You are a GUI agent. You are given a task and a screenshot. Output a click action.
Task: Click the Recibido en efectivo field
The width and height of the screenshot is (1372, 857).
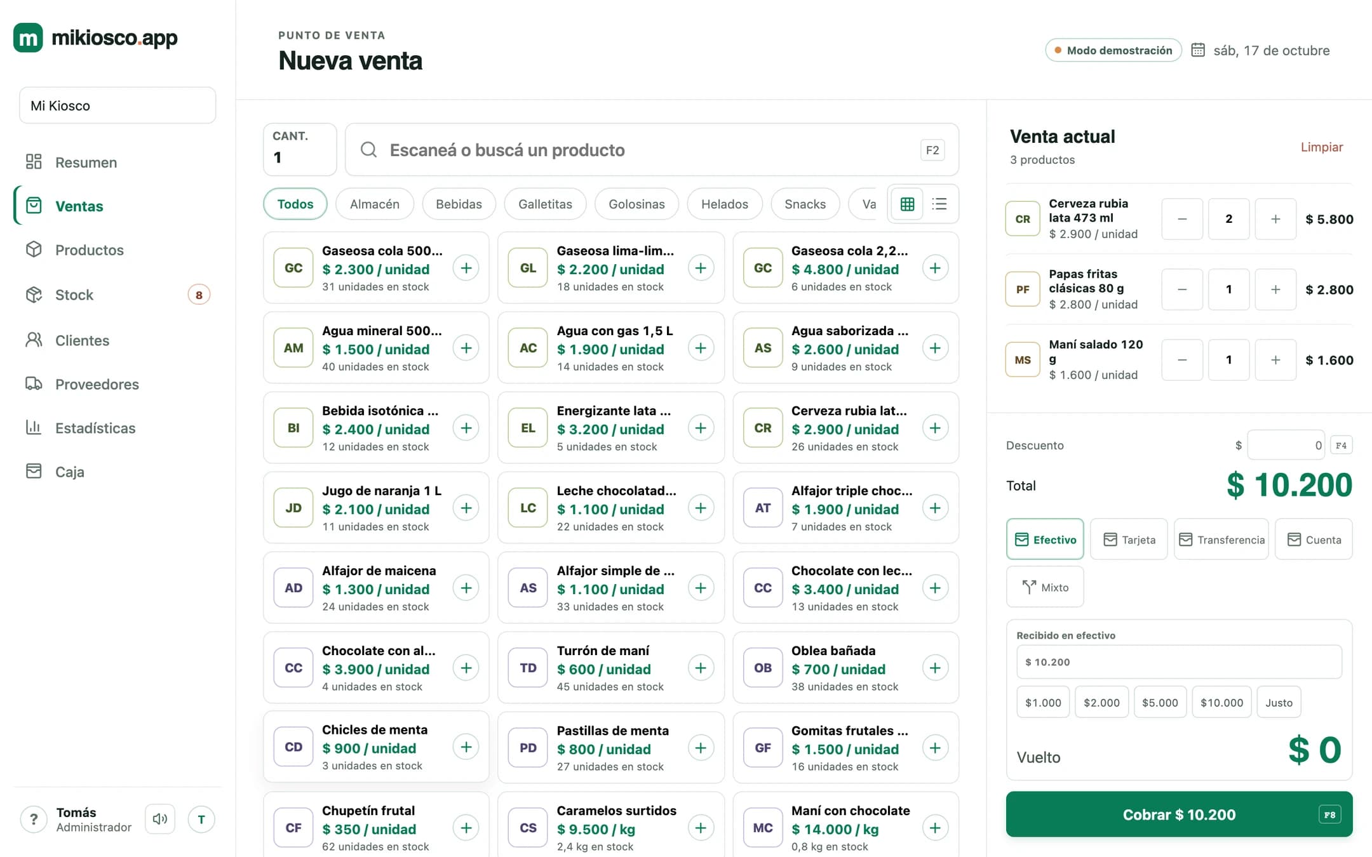(1179, 661)
